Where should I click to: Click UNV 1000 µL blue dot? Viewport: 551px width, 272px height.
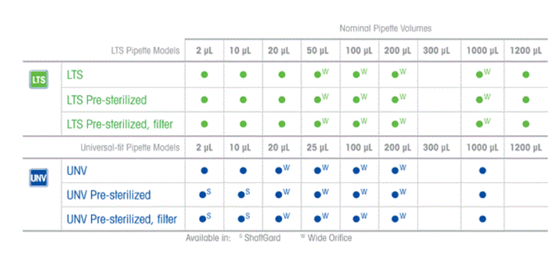click(x=483, y=171)
